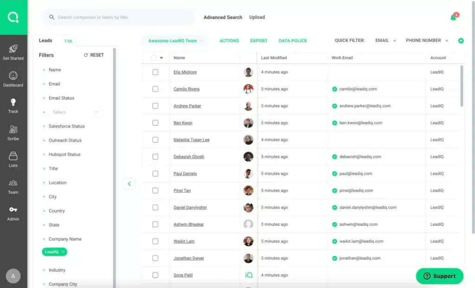Select Camilo Rivera row checkbox

[155, 89]
